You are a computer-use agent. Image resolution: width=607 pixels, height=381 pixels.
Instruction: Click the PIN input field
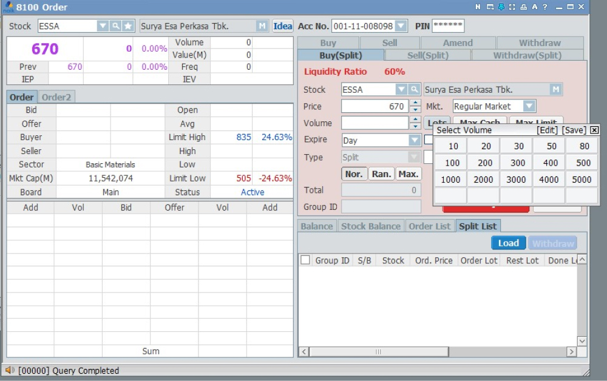448,26
